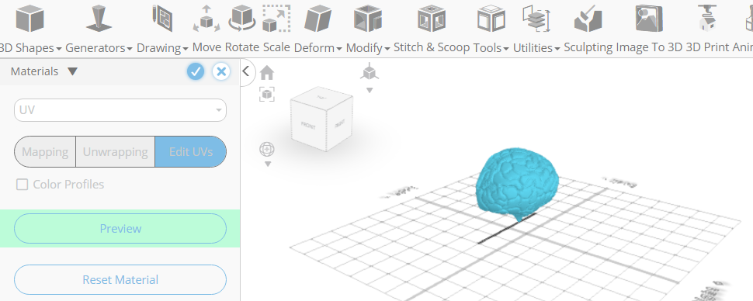Click RIGHT face of view cube

(x=339, y=124)
